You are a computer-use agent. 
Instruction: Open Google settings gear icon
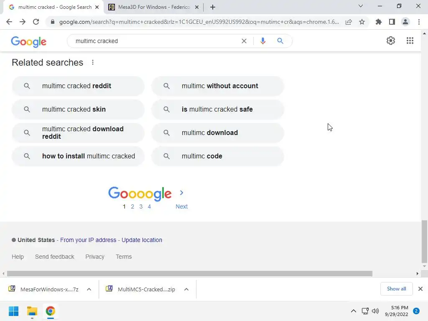pyautogui.click(x=390, y=41)
